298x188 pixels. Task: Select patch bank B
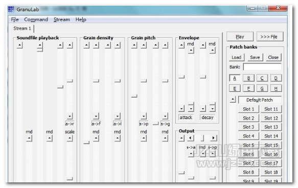[248, 78]
